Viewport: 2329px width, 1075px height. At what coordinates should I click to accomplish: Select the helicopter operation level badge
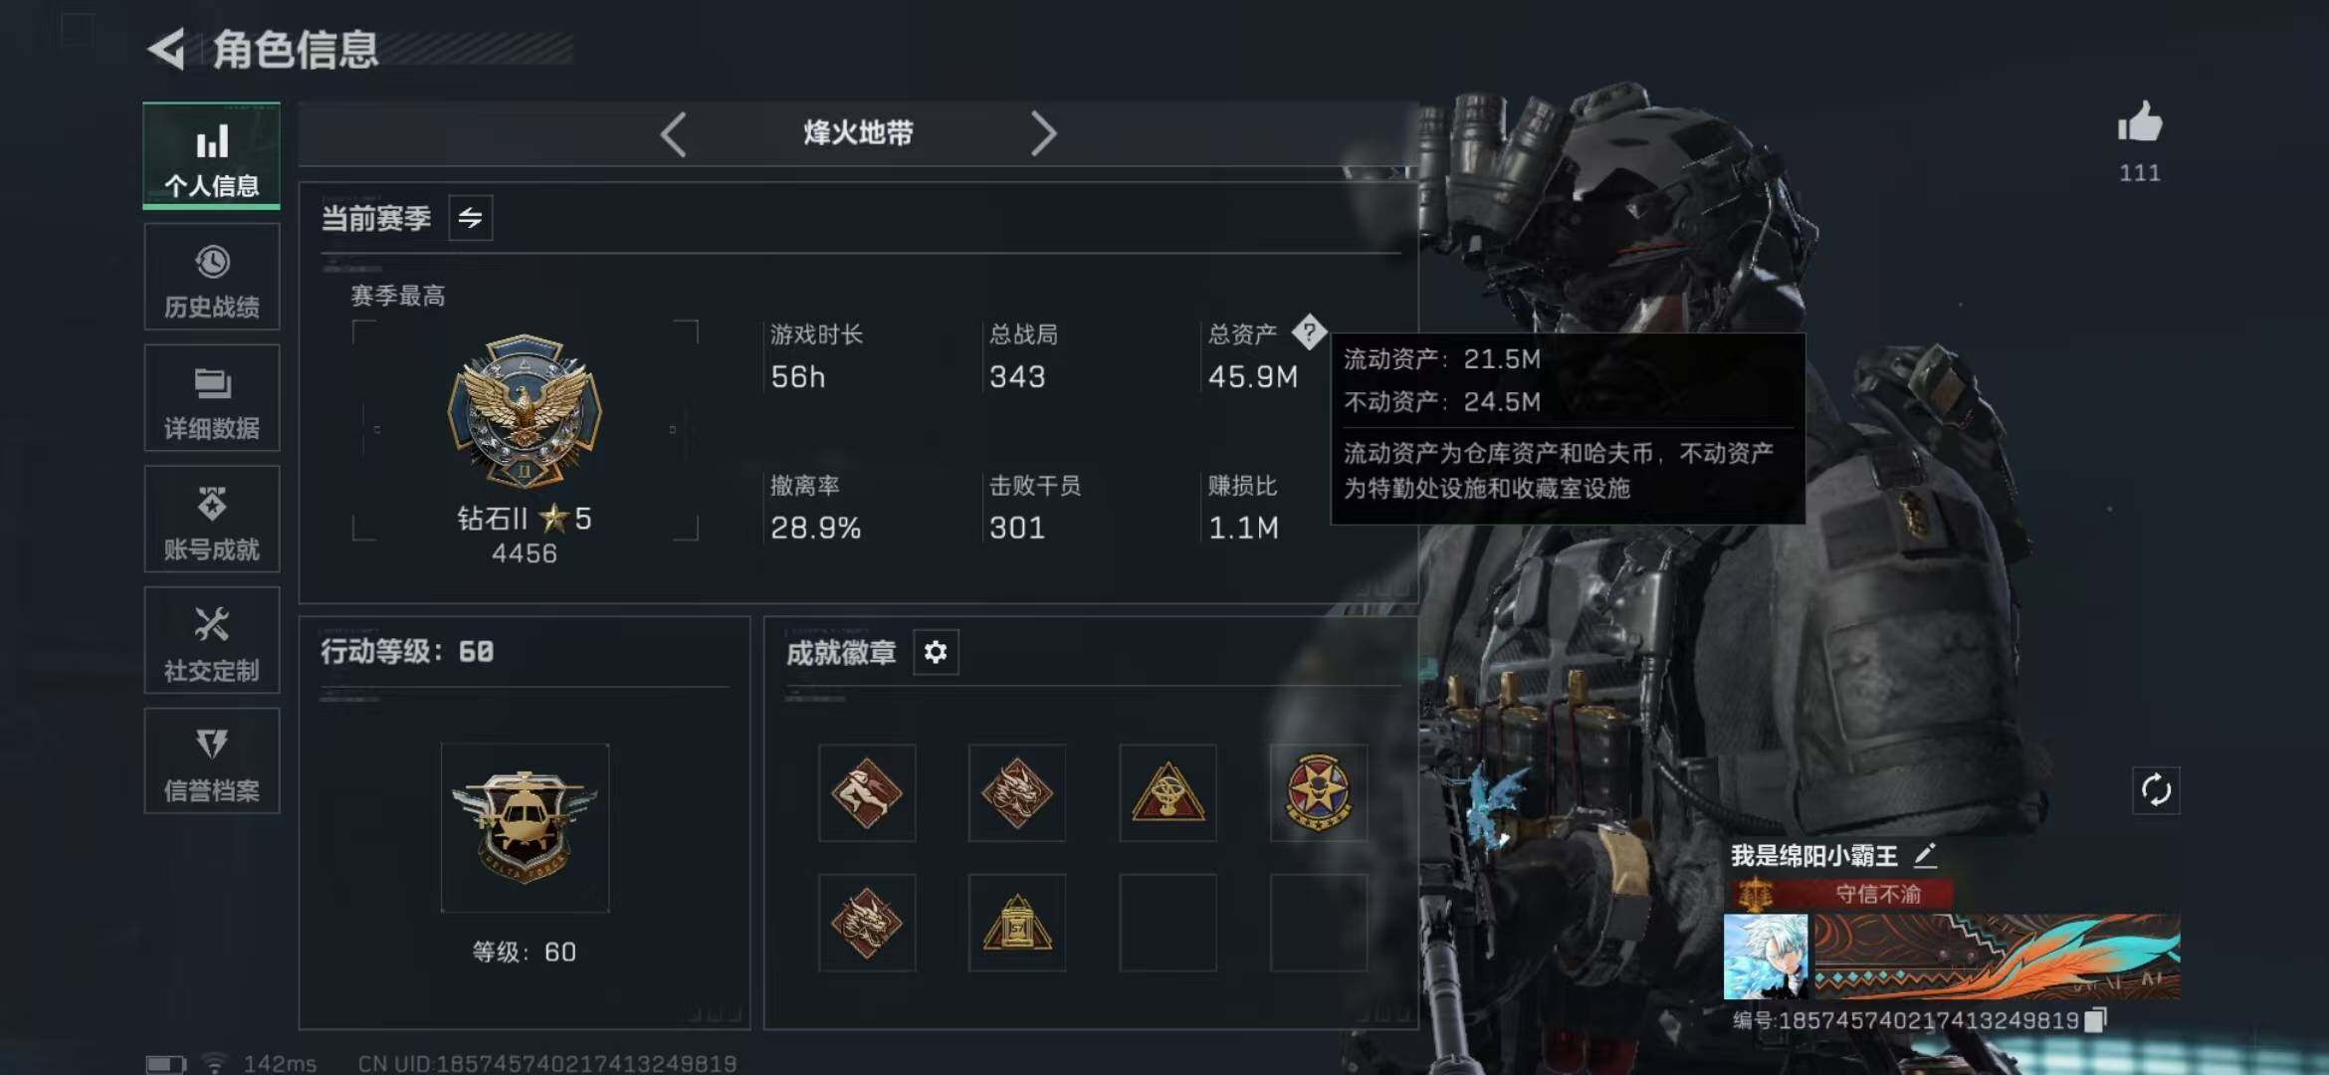525,827
